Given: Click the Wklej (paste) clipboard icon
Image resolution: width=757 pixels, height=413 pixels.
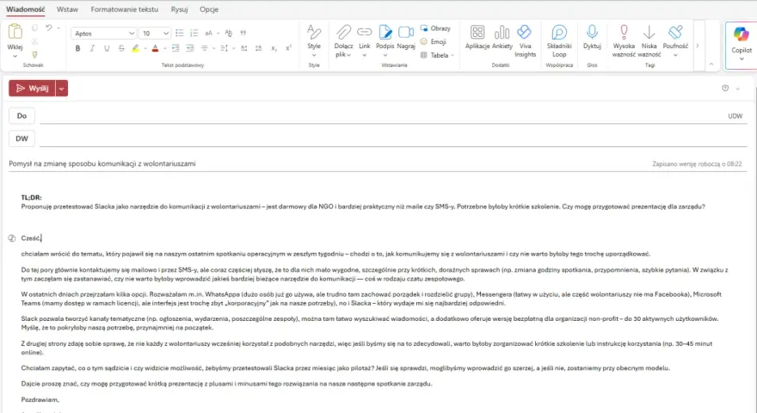Looking at the screenshot, I should pos(15,31).
